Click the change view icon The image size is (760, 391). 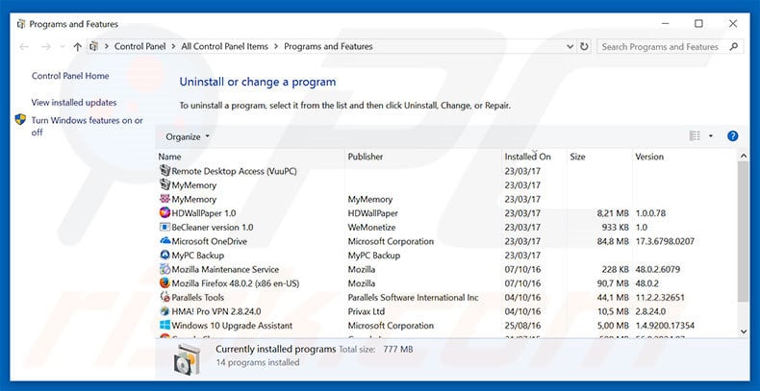point(695,136)
